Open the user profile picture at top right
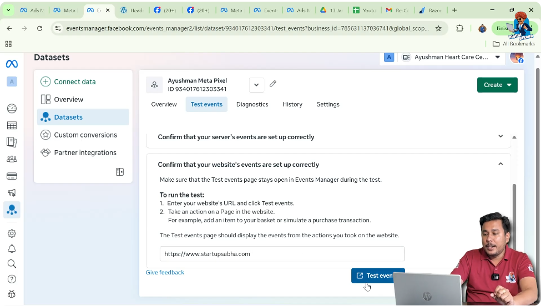Screen dimensions: 541x306 [x=517, y=57]
